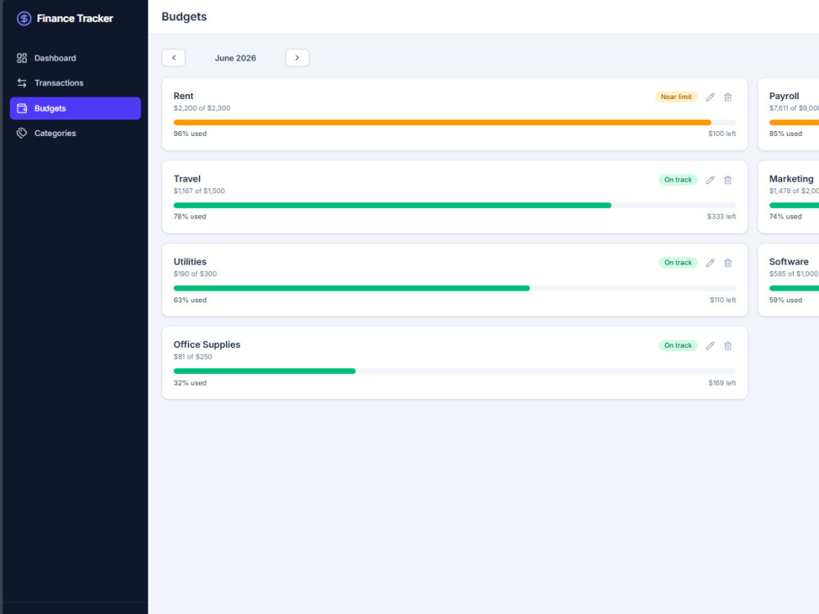The image size is (819, 614).
Task: Click the 32% used label
Action: pyautogui.click(x=190, y=383)
